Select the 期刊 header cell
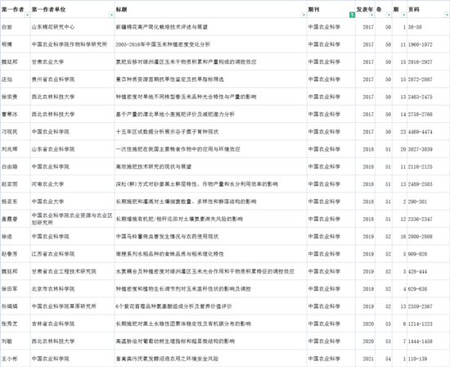This screenshot has width=450, height=367. (x=331, y=10)
